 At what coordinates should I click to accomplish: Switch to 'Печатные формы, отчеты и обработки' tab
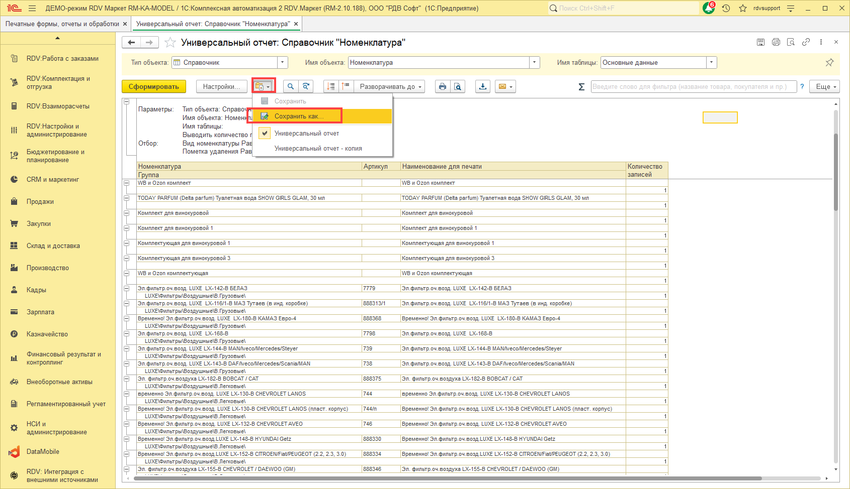[62, 24]
